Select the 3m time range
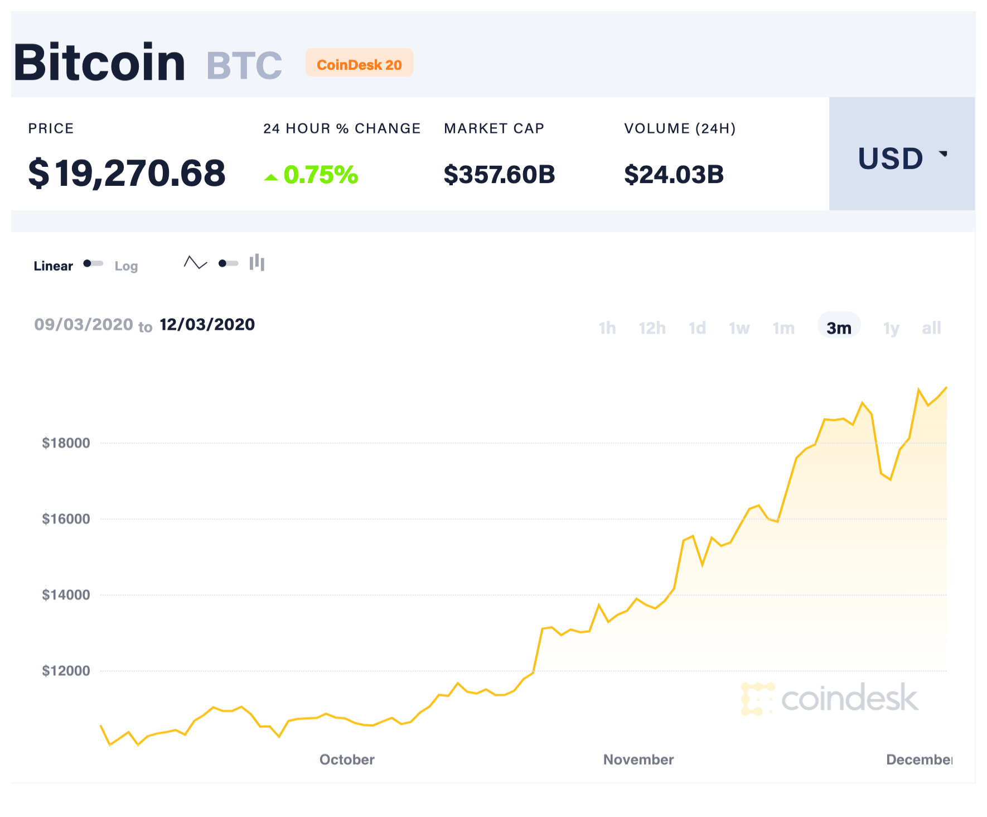987x817 pixels. [x=839, y=328]
